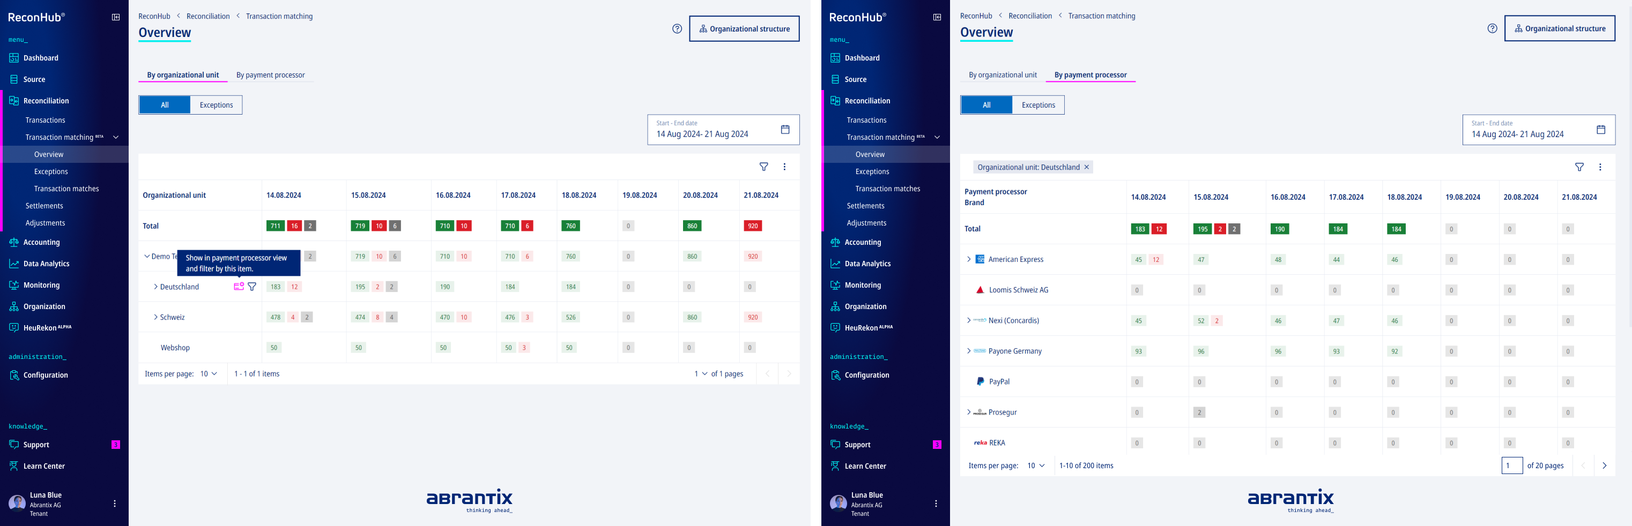Click the page number field in right table
Screen dimensions: 1632x526
point(1511,466)
